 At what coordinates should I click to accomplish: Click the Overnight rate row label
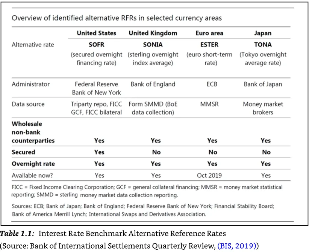click(x=33, y=164)
